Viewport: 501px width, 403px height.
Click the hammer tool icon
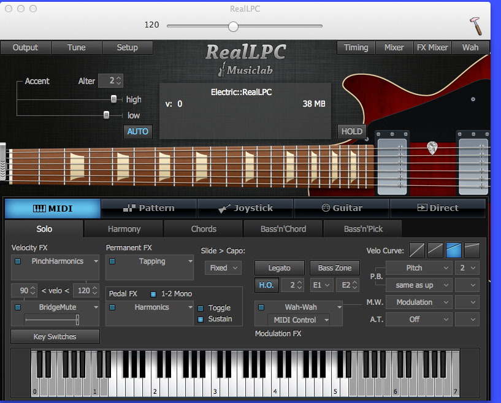(x=476, y=26)
